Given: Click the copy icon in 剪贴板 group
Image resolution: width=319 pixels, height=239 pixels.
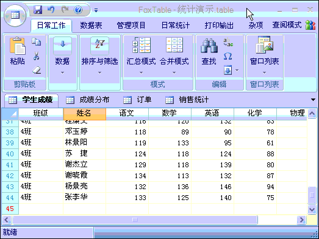Looking at the screenshot, I should (37, 41).
